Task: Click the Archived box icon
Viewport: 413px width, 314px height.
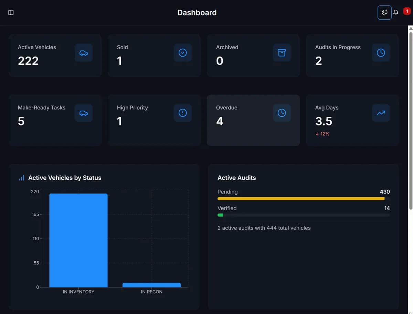Action: (x=282, y=53)
